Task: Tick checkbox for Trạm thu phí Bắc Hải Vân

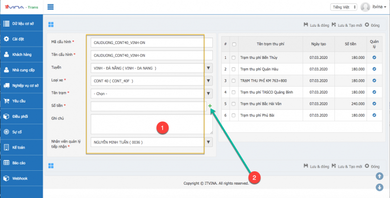Action: (x=234, y=103)
